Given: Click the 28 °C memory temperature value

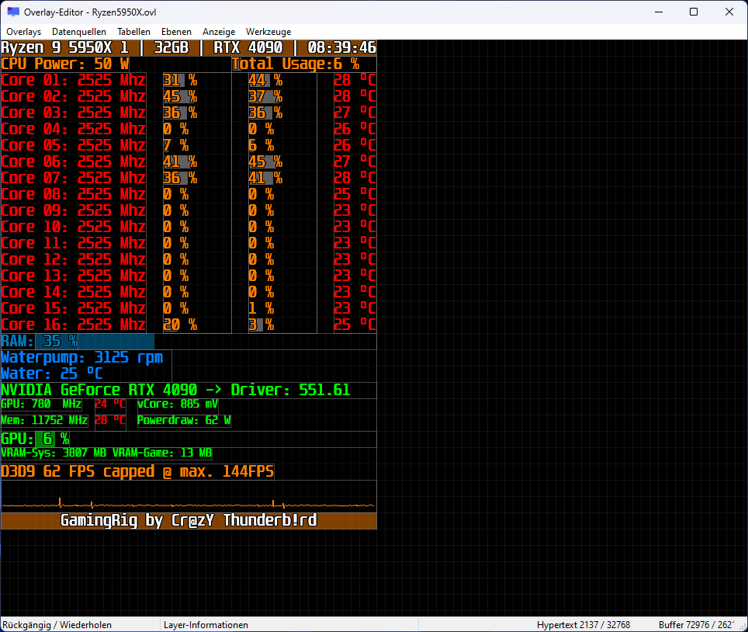Looking at the screenshot, I should (x=110, y=421).
